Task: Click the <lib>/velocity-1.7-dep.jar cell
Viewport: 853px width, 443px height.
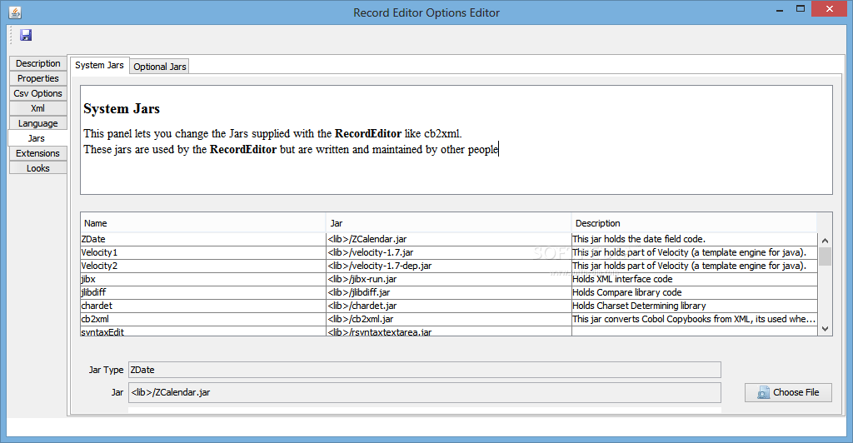Action: (449, 266)
